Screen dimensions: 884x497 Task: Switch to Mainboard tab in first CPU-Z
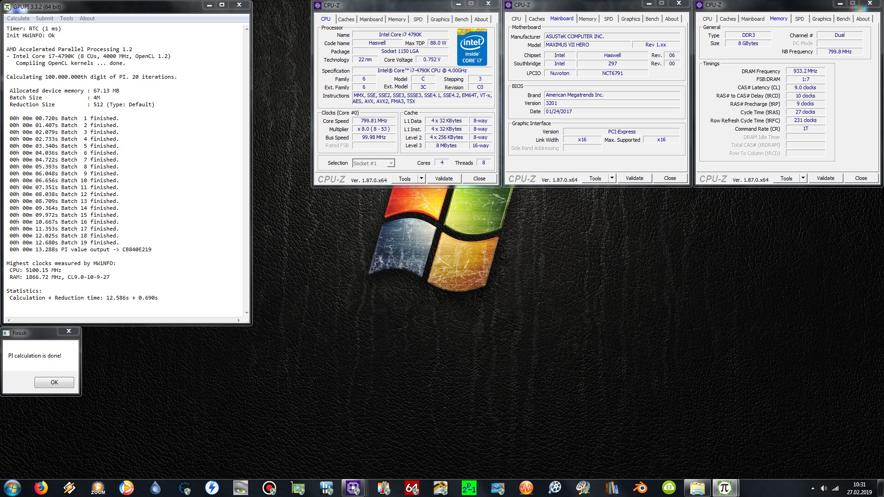point(371,19)
